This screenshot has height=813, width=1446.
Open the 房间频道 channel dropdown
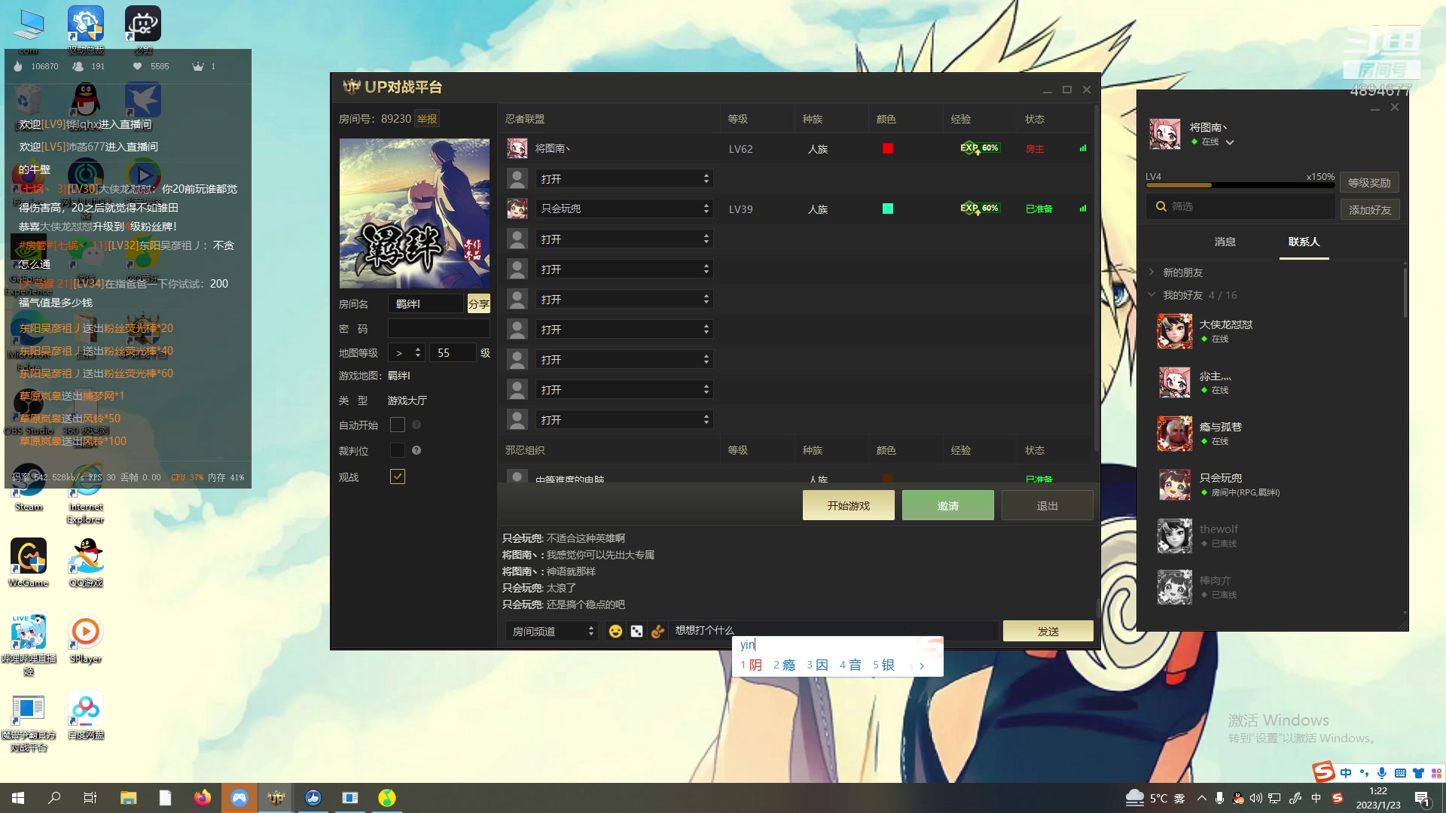pos(552,631)
